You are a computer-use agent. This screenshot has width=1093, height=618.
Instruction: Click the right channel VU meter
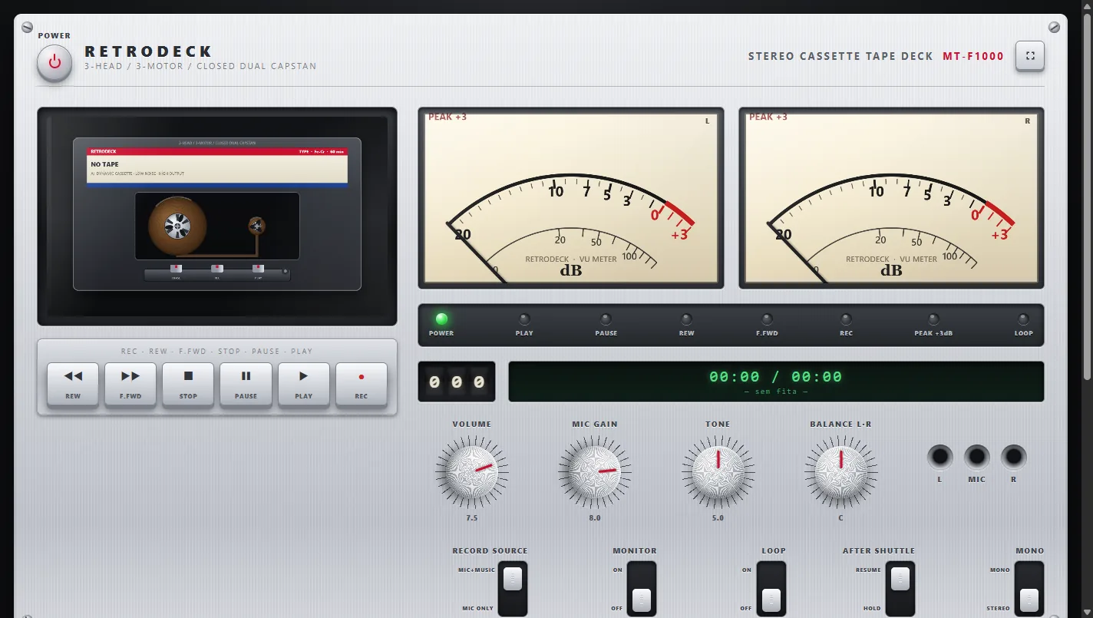[x=891, y=198]
